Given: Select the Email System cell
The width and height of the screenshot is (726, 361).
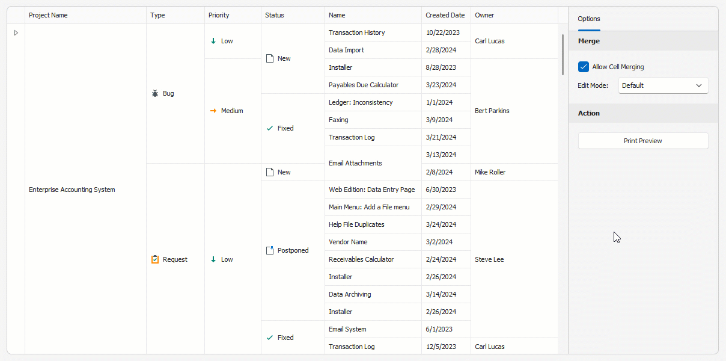Looking at the screenshot, I should pos(373,329).
